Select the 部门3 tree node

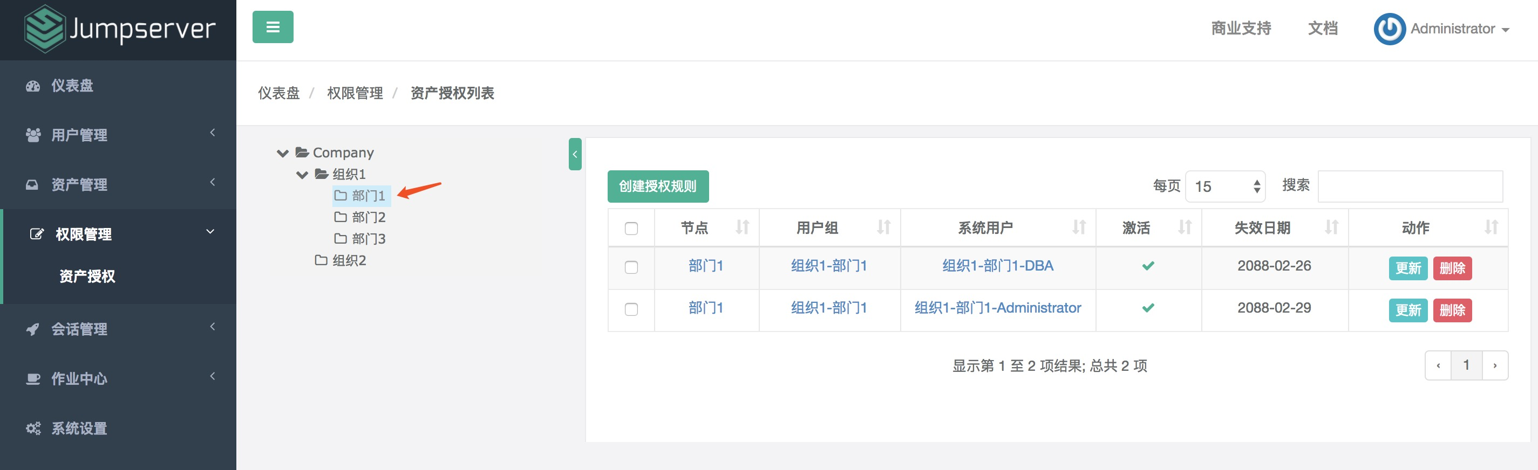click(369, 239)
